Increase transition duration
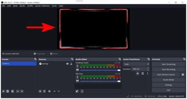 click(x=148, y=68)
